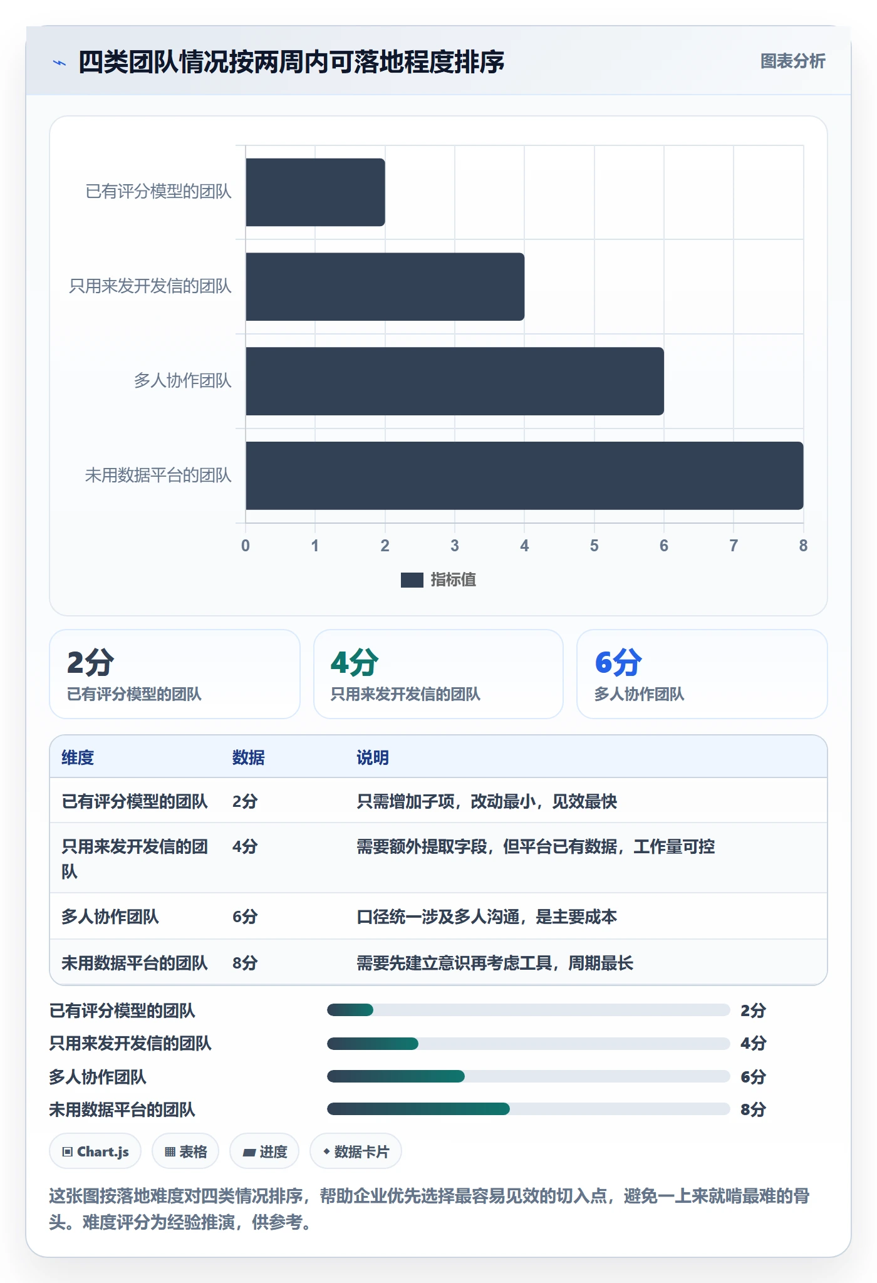
Task: Click the 需要额外提取字段 description cell
Action: point(536,846)
